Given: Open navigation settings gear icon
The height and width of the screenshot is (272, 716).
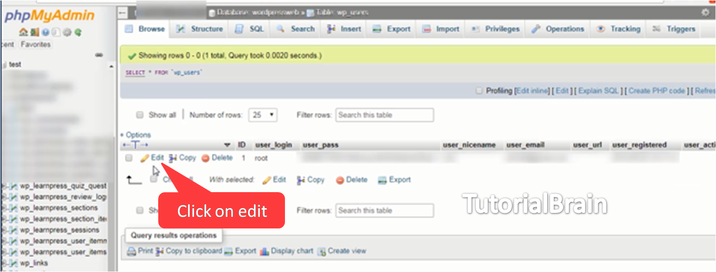Looking at the screenshot, I should (67, 32).
